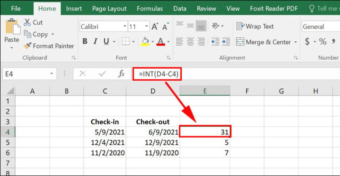Image resolution: width=340 pixels, height=176 pixels.
Task: Select the cell containing Check-in
Action: click(105, 122)
